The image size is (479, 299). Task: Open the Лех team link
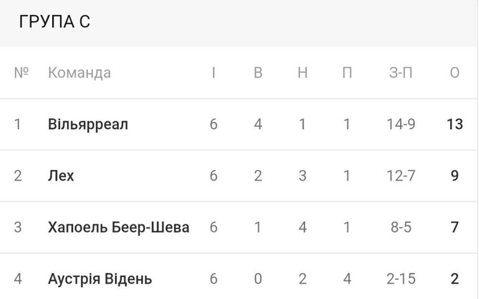click(61, 176)
